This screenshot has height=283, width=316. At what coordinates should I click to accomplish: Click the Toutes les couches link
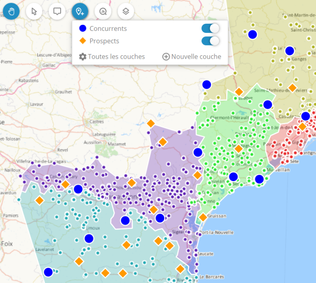pos(116,57)
